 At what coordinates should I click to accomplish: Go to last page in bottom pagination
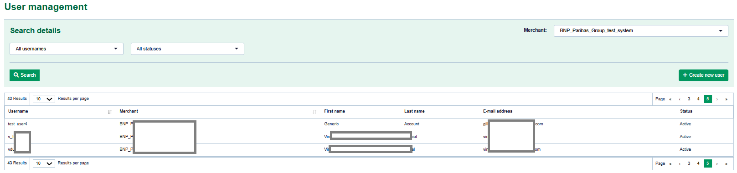726,163
